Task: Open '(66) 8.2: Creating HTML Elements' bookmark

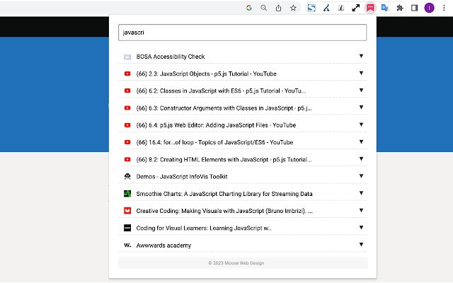Action: point(224,159)
